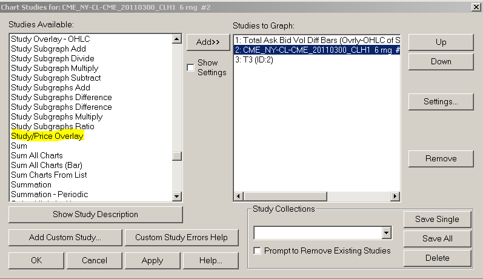Show Study Description for the selected study
Viewport: 483px width, 279px height.
(96, 215)
